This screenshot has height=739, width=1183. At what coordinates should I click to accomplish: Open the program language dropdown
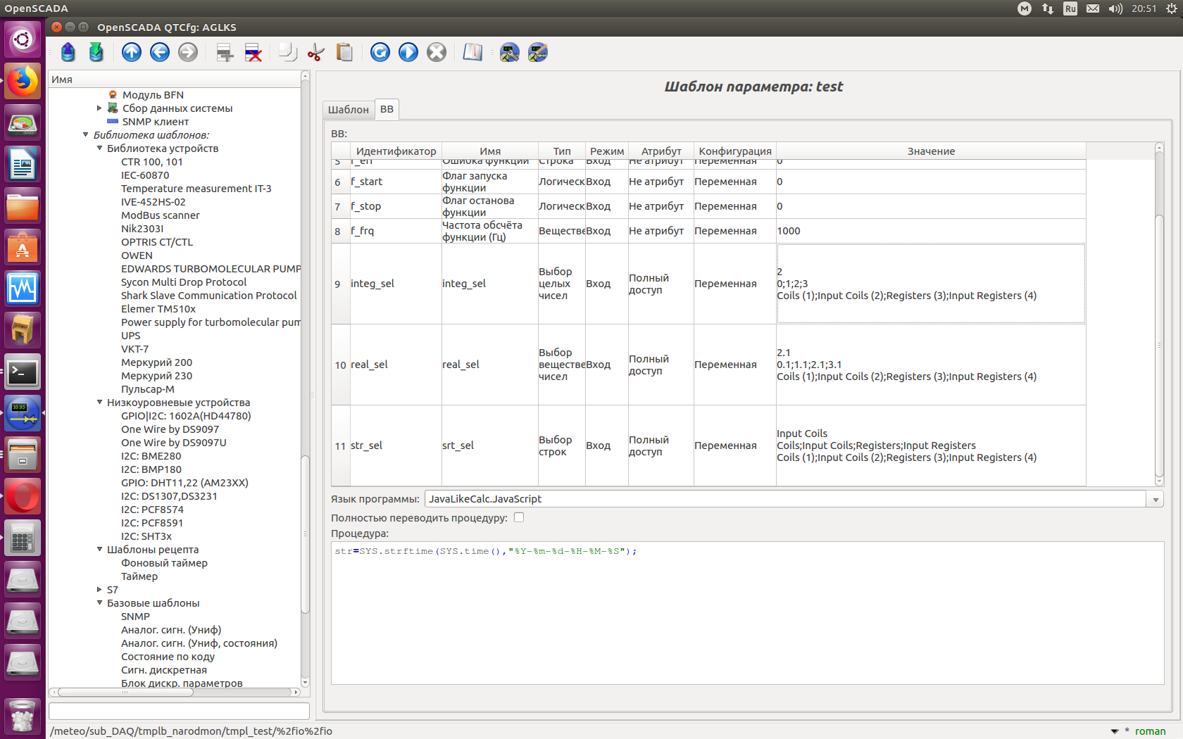coord(1155,499)
